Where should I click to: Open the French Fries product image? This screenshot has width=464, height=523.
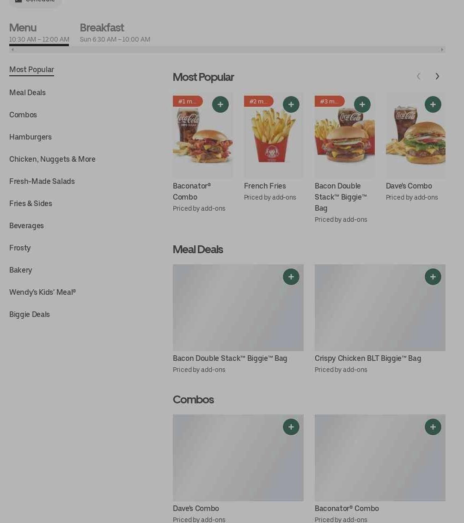[x=274, y=135]
